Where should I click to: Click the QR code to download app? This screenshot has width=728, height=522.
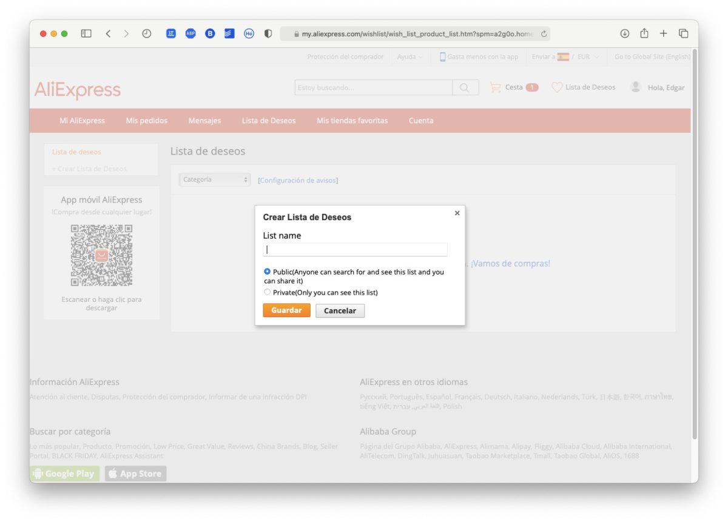[x=101, y=255]
